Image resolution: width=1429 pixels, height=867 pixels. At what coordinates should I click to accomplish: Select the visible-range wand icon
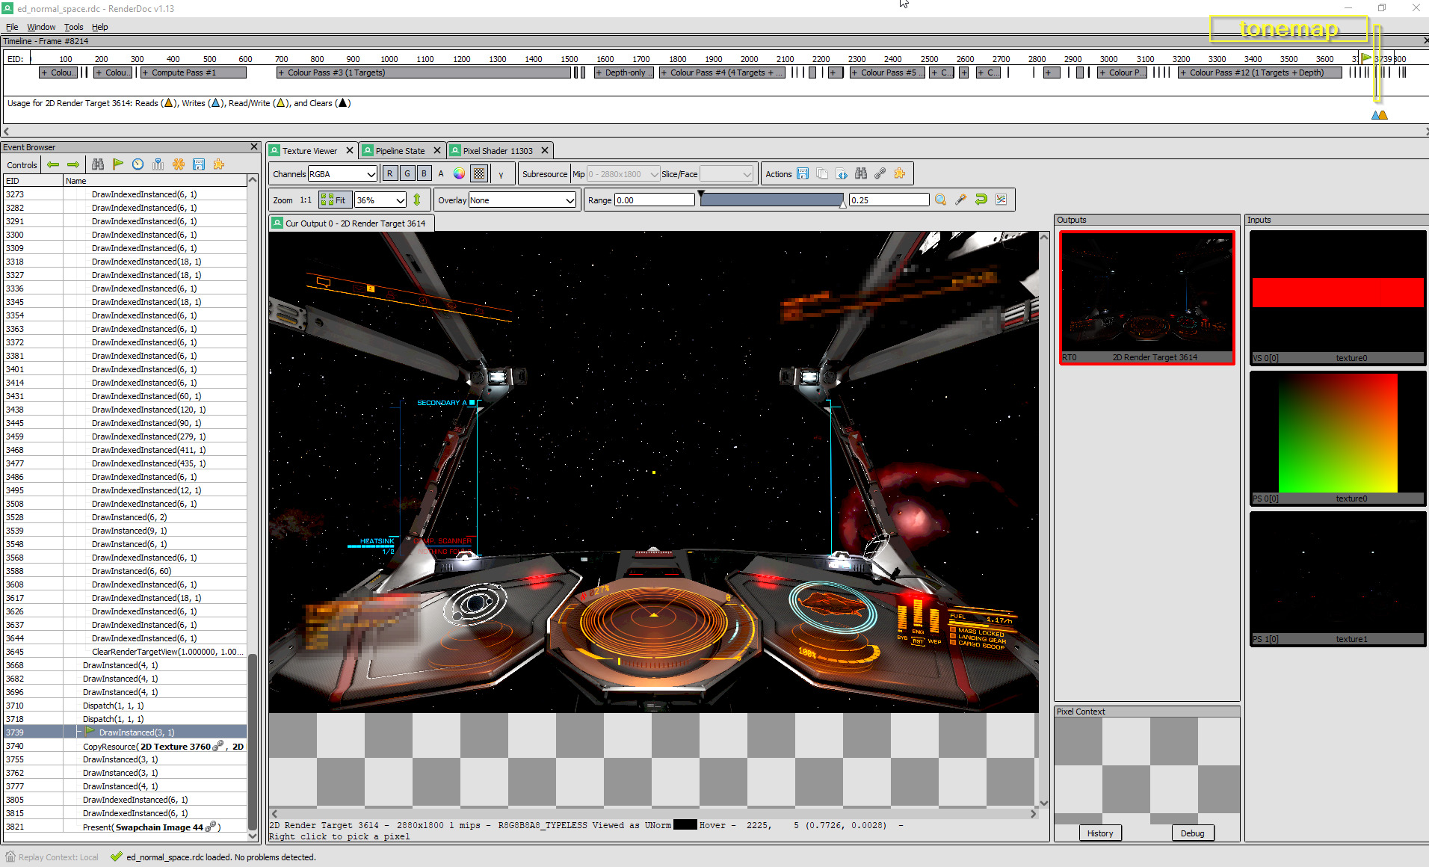(x=961, y=200)
